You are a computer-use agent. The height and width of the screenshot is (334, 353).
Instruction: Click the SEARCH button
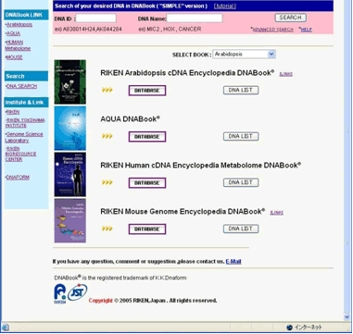291,18
